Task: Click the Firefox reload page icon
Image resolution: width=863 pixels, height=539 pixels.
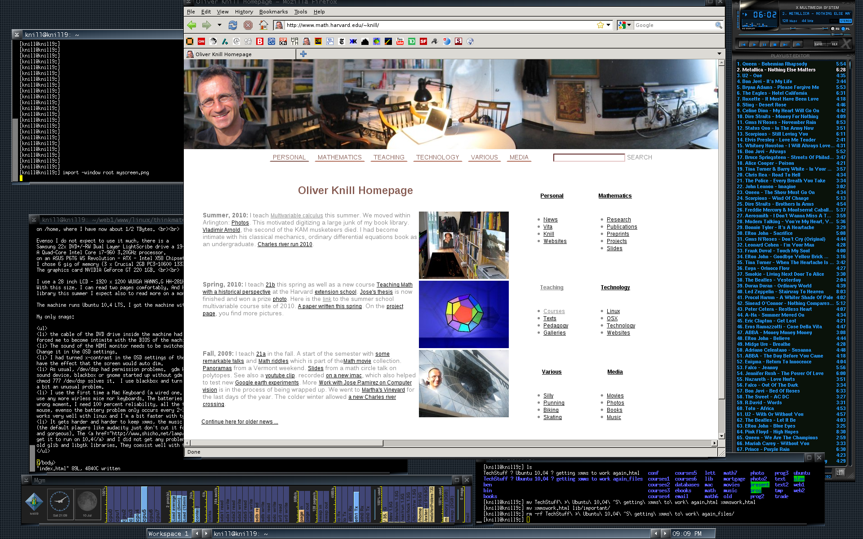Action: tap(232, 25)
